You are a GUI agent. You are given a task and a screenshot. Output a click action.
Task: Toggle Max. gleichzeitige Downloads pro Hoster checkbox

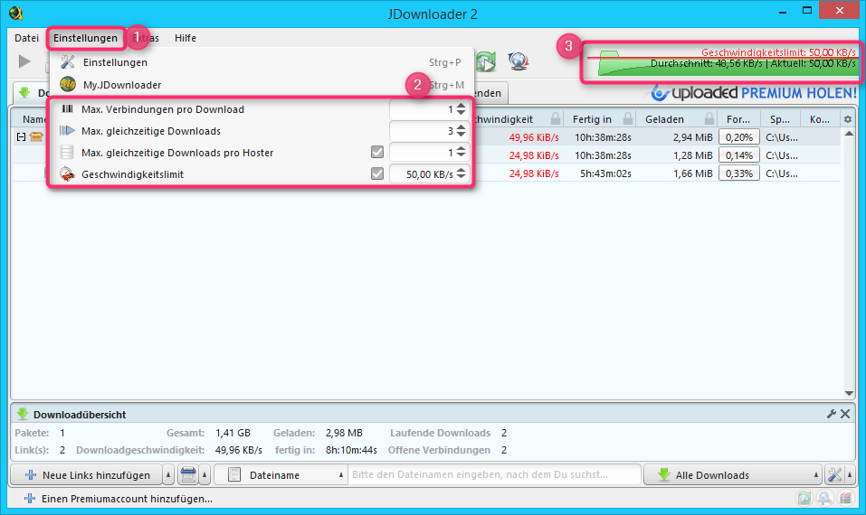click(377, 153)
